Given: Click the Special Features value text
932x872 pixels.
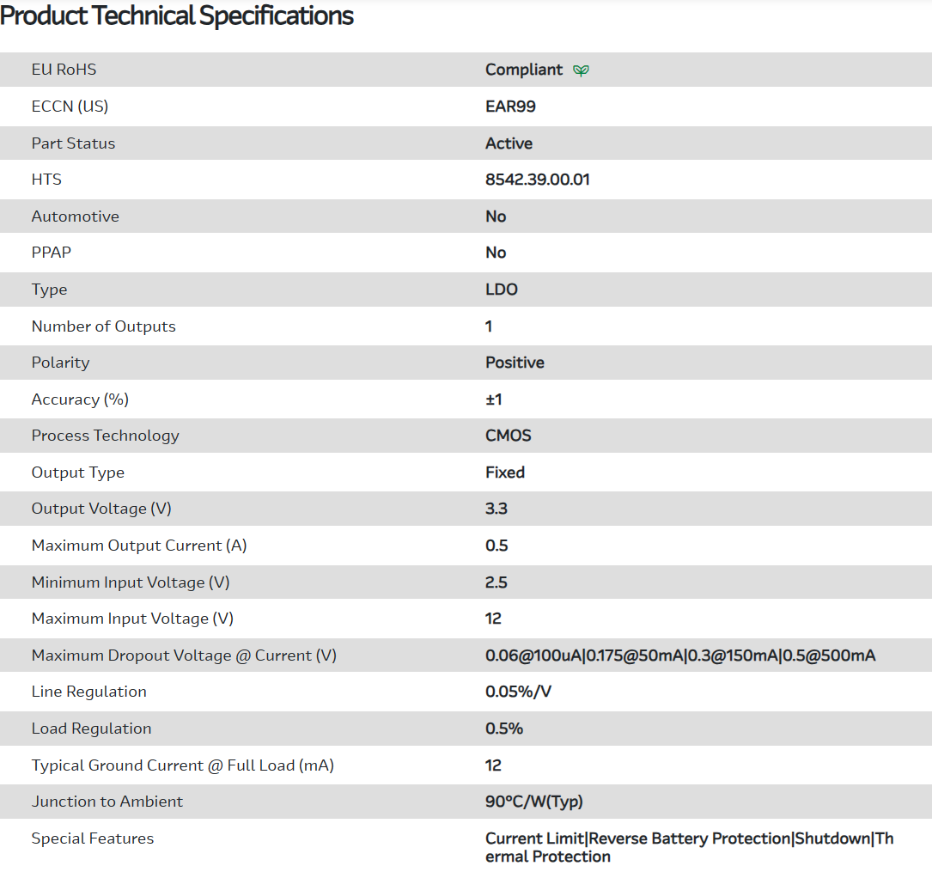Looking at the screenshot, I should coord(689,847).
